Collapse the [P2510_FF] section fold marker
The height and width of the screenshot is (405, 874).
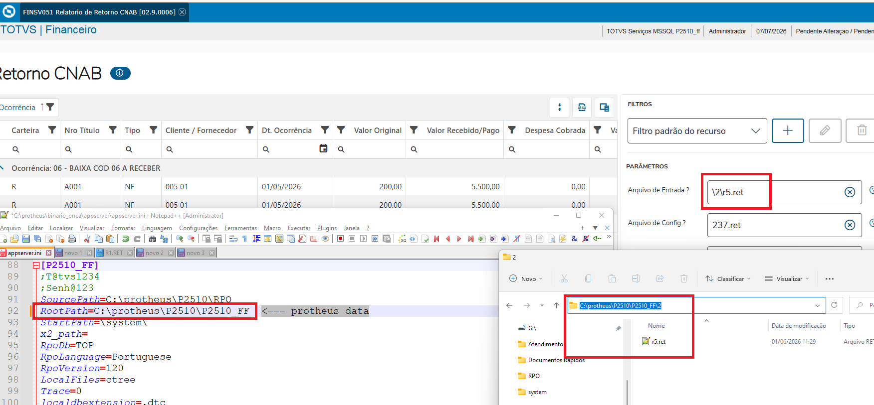[x=36, y=265]
